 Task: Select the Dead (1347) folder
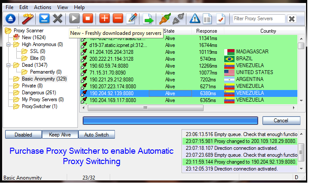(35, 65)
